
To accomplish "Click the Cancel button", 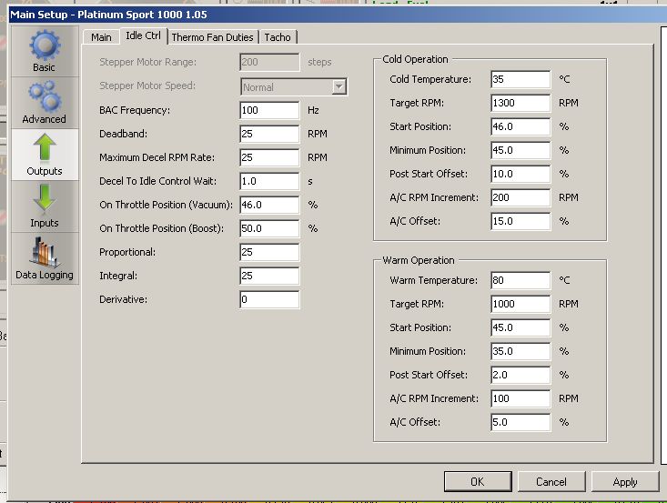I will 551,482.
